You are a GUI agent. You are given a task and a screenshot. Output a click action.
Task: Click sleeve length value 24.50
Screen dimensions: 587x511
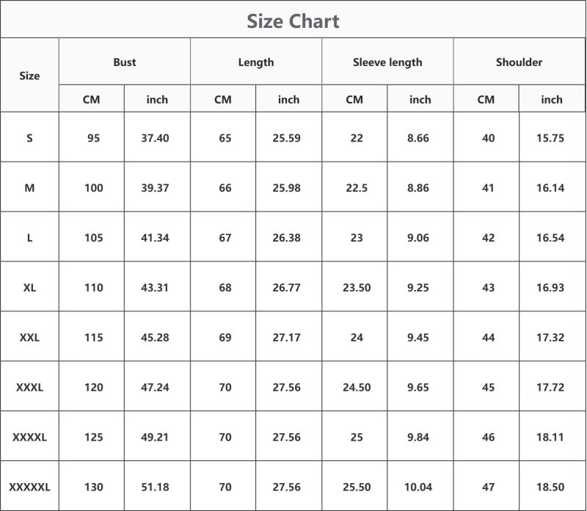pyautogui.click(x=357, y=388)
